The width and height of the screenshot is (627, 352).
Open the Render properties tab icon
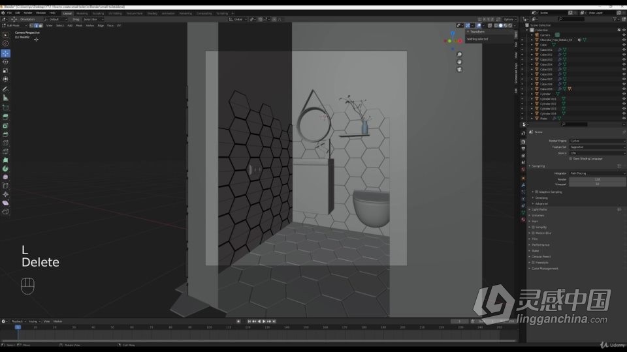(x=523, y=141)
